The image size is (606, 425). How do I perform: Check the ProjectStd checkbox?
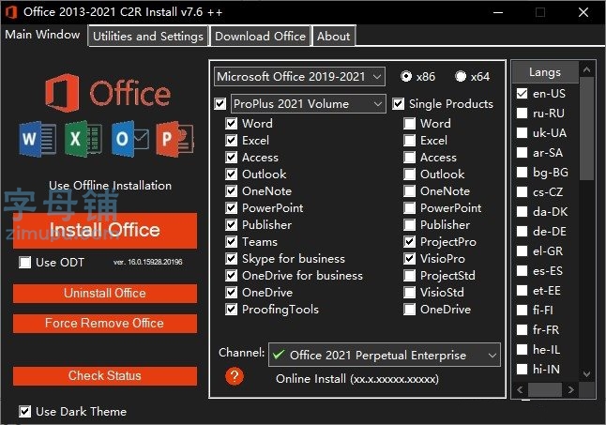click(x=409, y=276)
